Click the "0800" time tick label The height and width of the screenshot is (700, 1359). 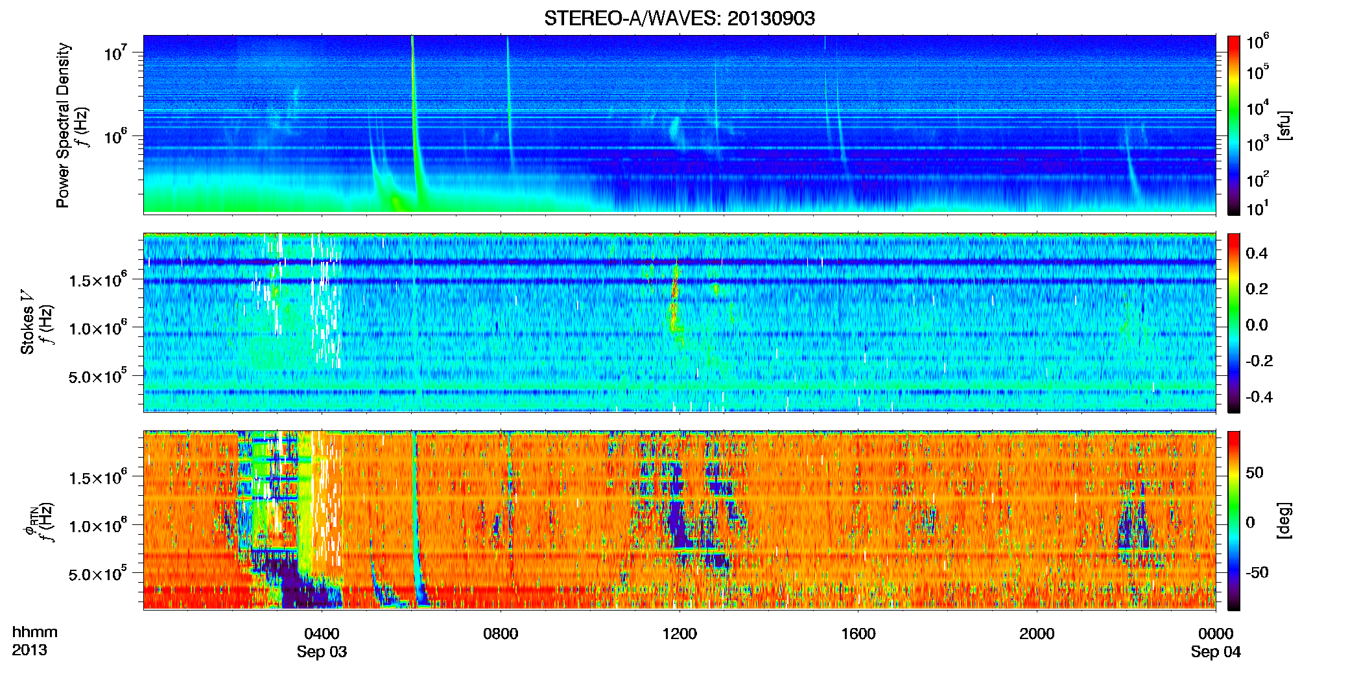(501, 633)
